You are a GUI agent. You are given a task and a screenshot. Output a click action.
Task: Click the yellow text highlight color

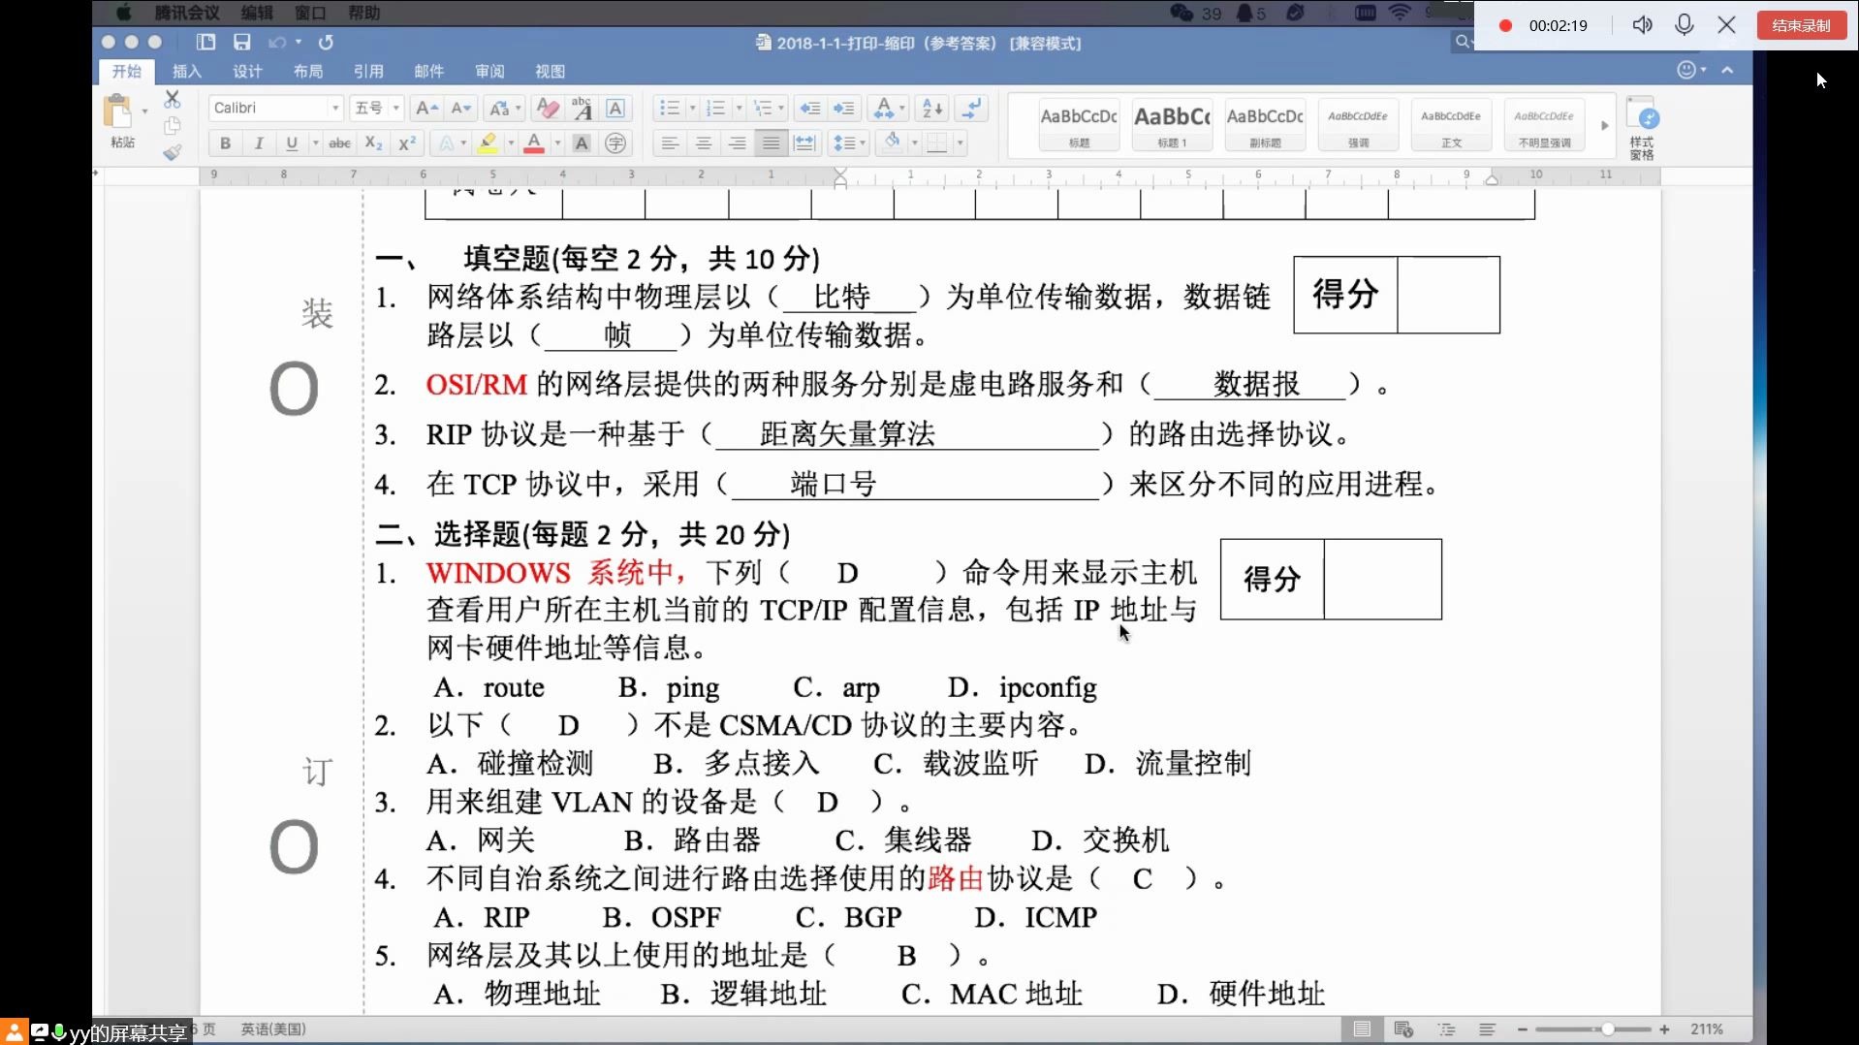(x=488, y=143)
